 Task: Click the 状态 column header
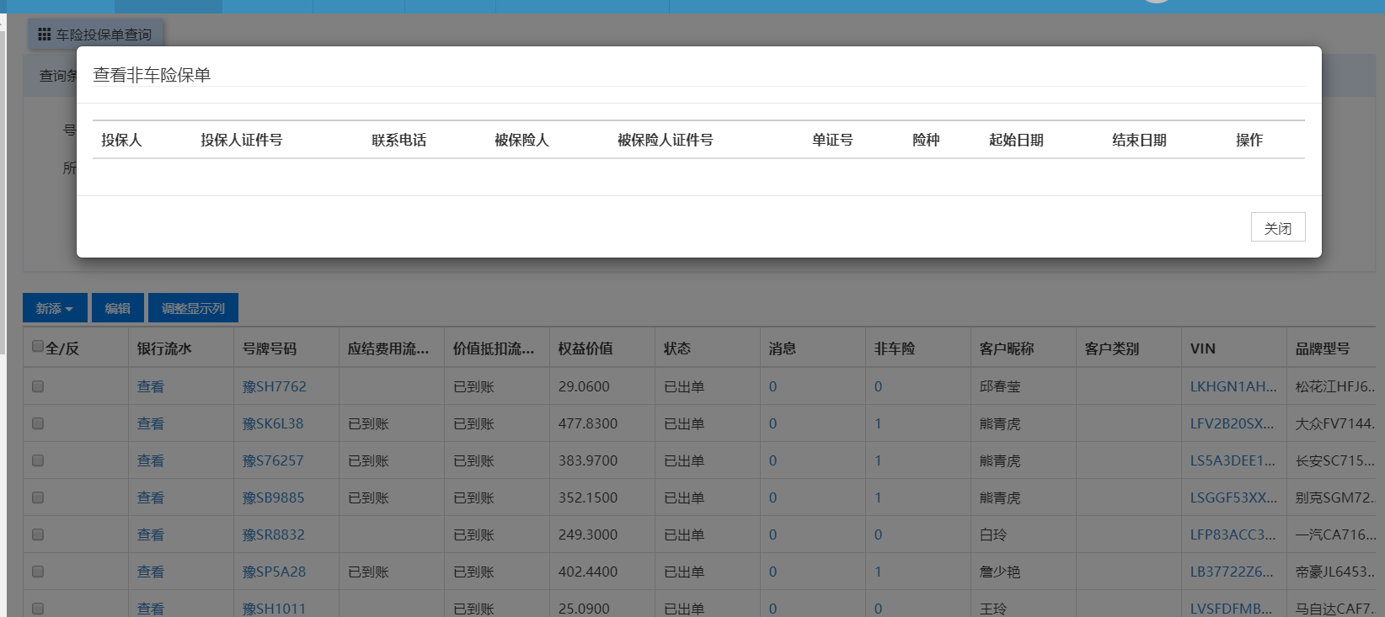(x=677, y=348)
